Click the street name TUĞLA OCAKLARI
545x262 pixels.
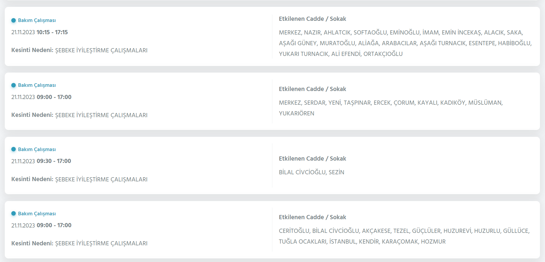pyautogui.click(x=302, y=241)
